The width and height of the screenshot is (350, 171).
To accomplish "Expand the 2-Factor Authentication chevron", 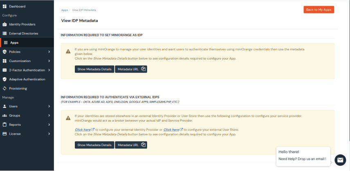I will tap(49, 70).
